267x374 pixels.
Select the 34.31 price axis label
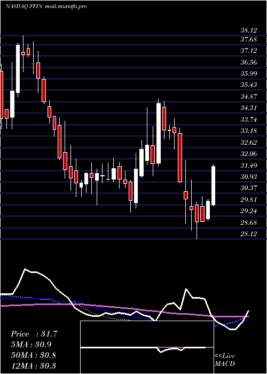tap(249, 108)
